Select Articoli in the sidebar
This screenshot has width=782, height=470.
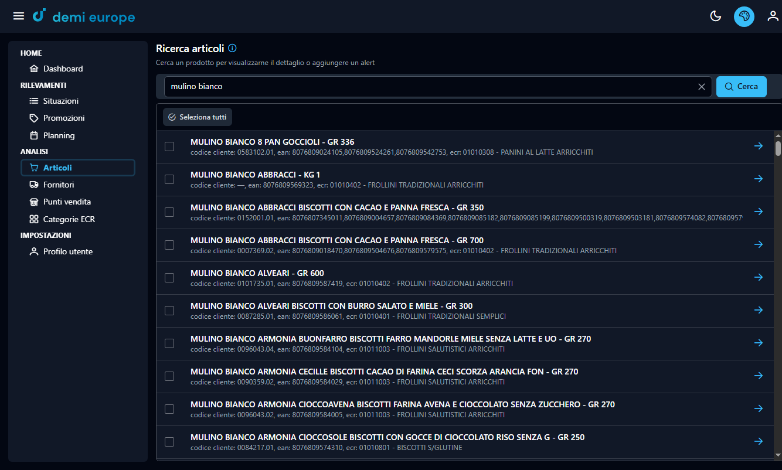[x=77, y=168]
